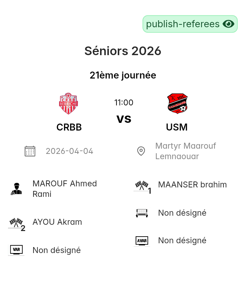Screen dimensions: 251x282
Task: Click the match date 2026-04-04
Action: click(69, 151)
